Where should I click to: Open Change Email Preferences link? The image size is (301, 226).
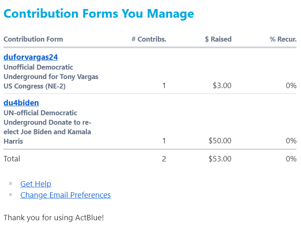pos(65,195)
